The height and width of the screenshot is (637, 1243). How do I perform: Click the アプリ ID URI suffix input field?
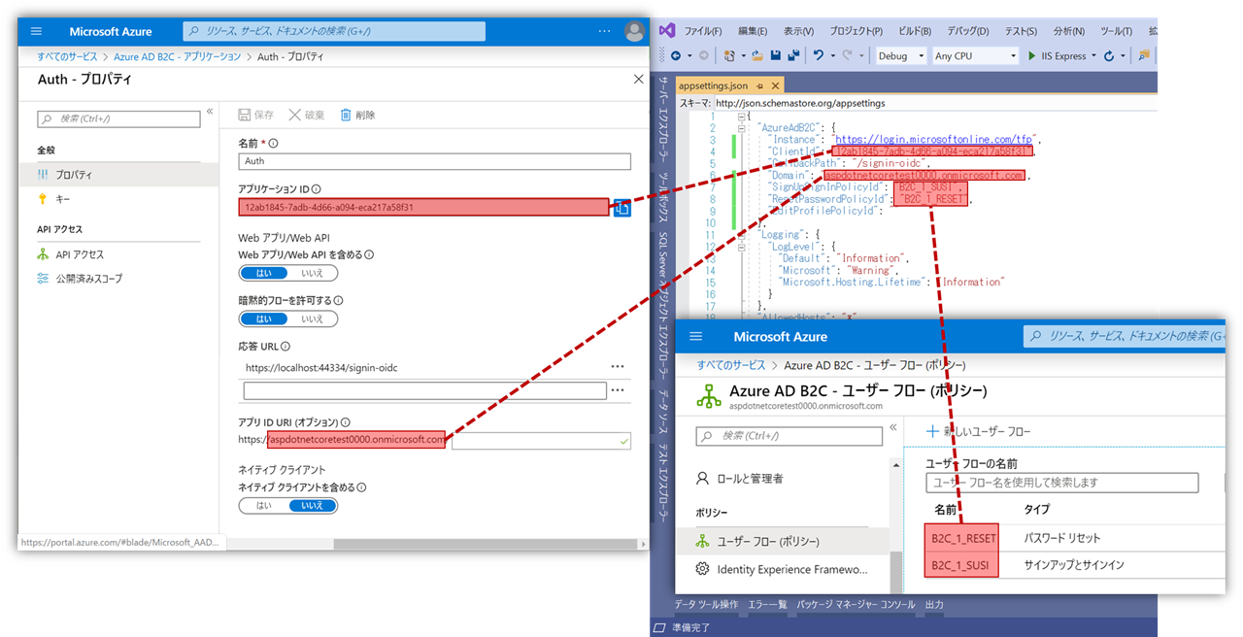coord(541,441)
